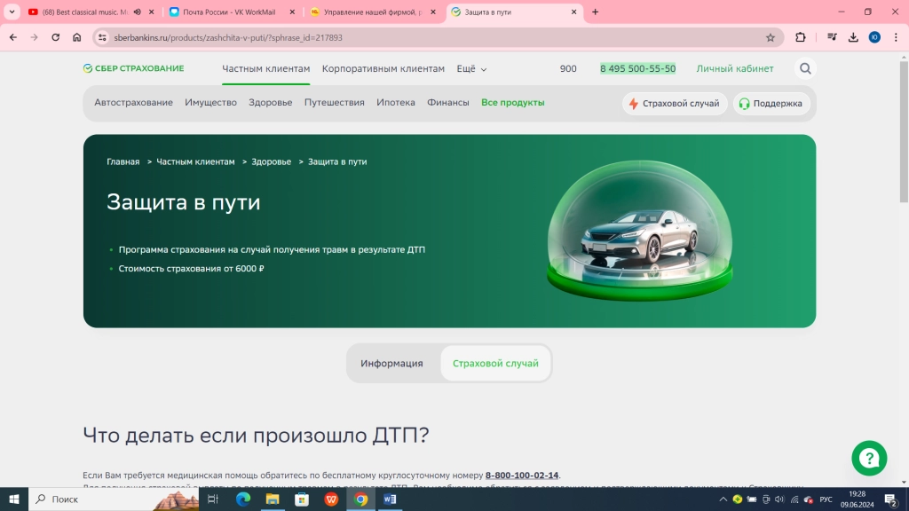Open media controls icon in Chrome toolbar
This screenshot has width=909, height=511.
[x=832, y=37]
